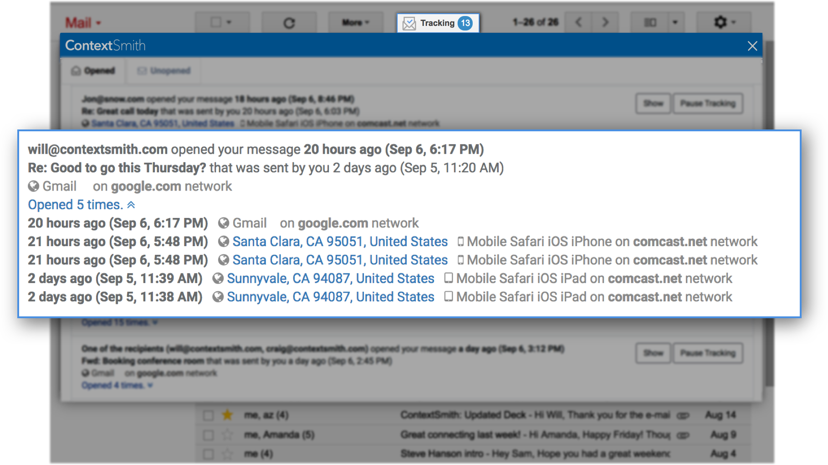Open Sunnyvale location for 11:39 AM open
The height and width of the screenshot is (465, 828).
click(x=331, y=278)
